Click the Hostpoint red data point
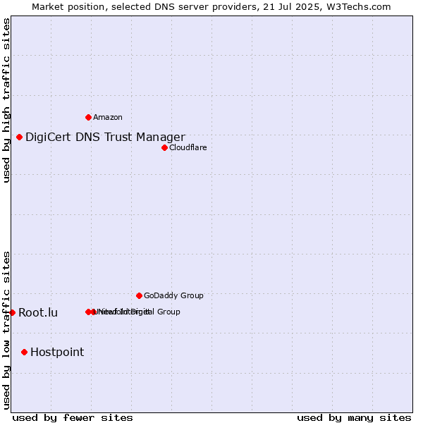Screen dimensions: 423x423 [24, 352]
